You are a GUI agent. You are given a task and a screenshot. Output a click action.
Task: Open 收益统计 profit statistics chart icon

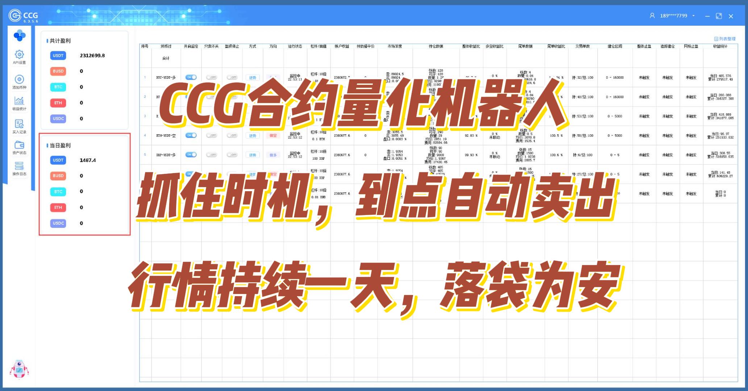click(x=19, y=101)
